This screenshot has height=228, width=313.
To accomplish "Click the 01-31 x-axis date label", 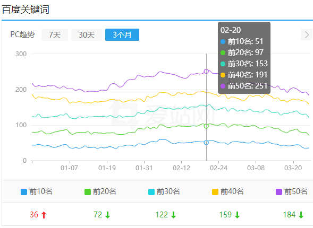I will tap(144, 168).
